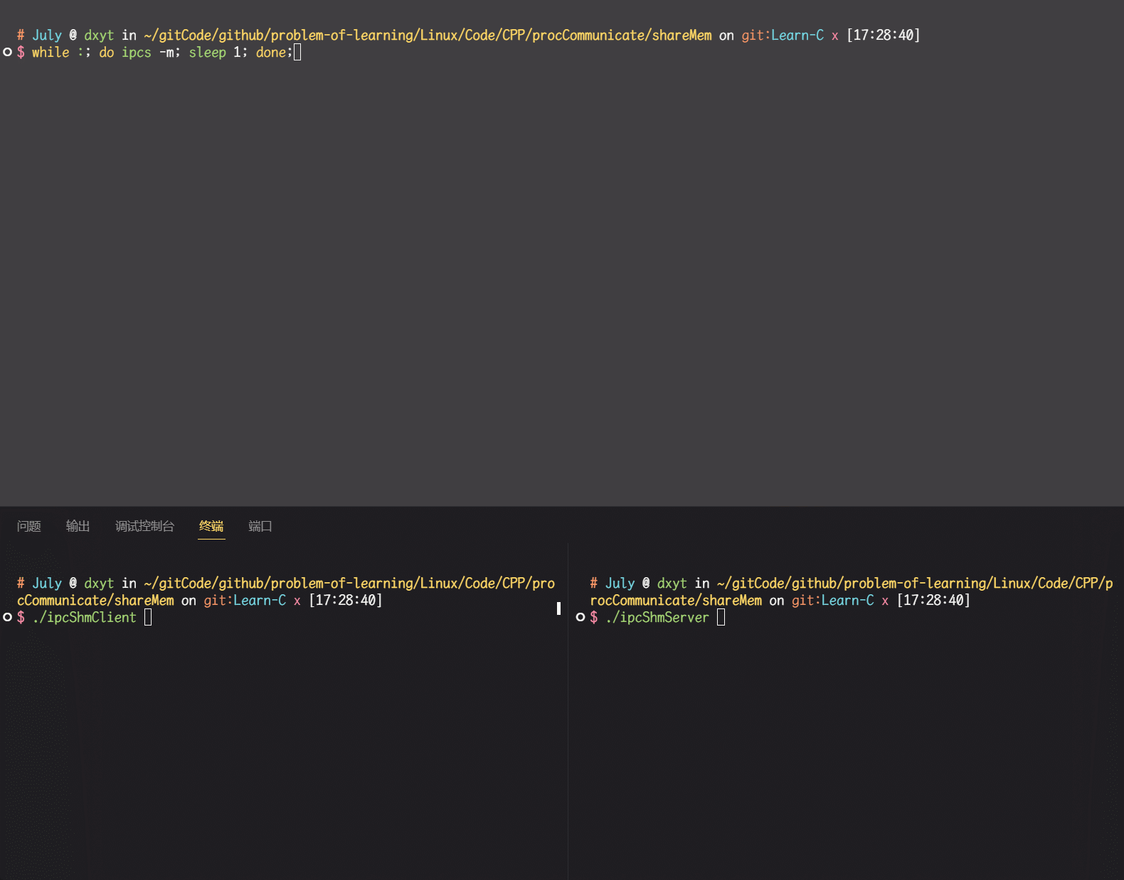Switch to the 输出 (Output) tab
Viewport: 1124px width, 880px height.
(78, 526)
